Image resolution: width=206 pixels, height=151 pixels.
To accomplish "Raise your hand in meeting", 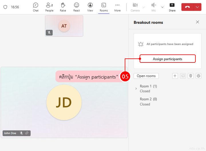I will (63, 7).
